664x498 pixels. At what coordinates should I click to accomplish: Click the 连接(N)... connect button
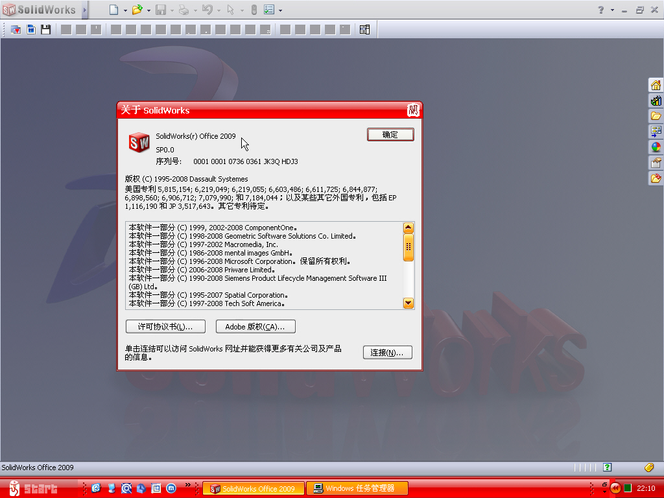[388, 352]
